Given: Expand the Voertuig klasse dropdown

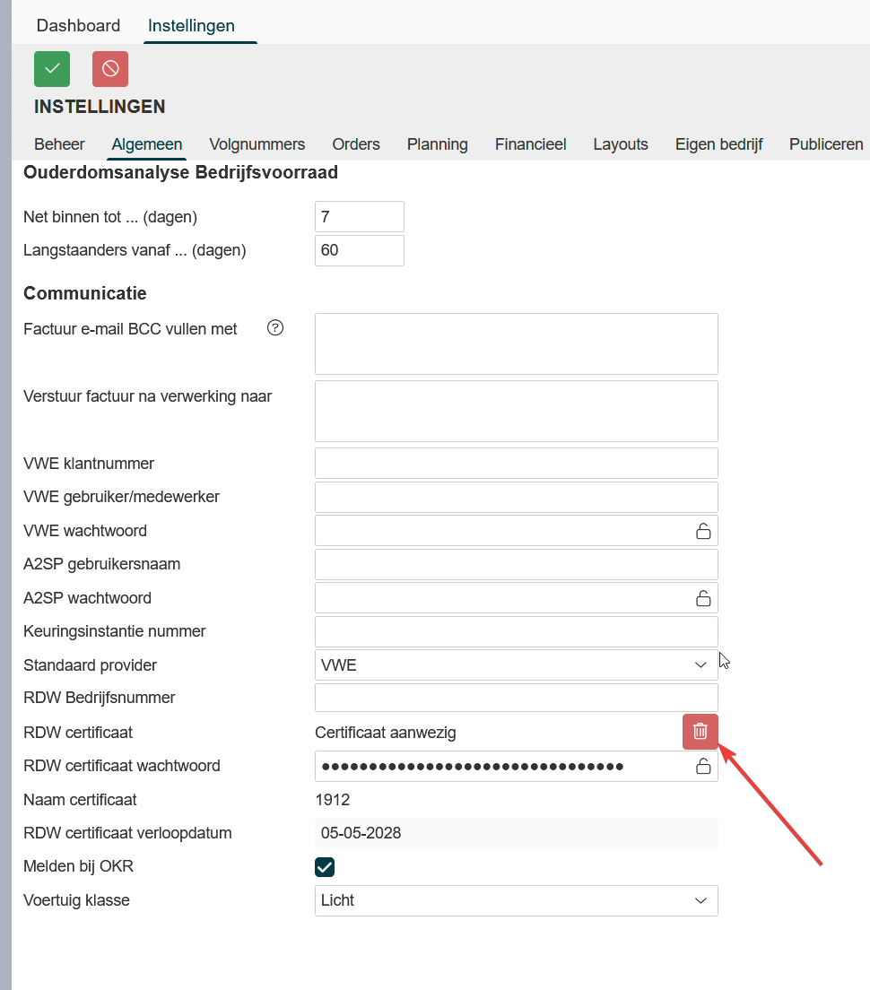Looking at the screenshot, I should pyautogui.click(x=516, y=900).
